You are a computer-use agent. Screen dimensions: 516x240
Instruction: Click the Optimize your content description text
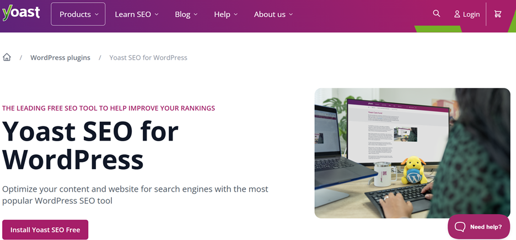point(135,195)
